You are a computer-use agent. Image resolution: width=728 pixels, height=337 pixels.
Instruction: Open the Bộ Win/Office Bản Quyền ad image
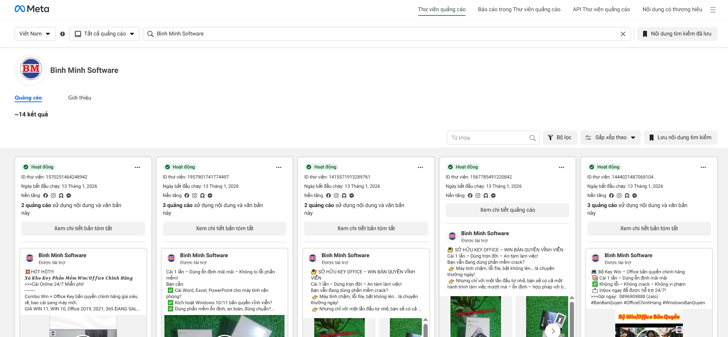click(x=649, y=324)
